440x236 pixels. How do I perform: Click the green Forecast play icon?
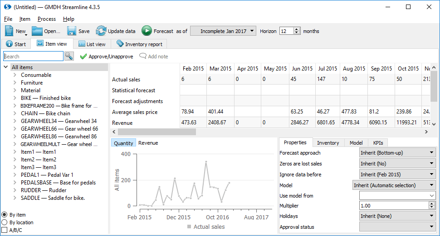(147, 31)
